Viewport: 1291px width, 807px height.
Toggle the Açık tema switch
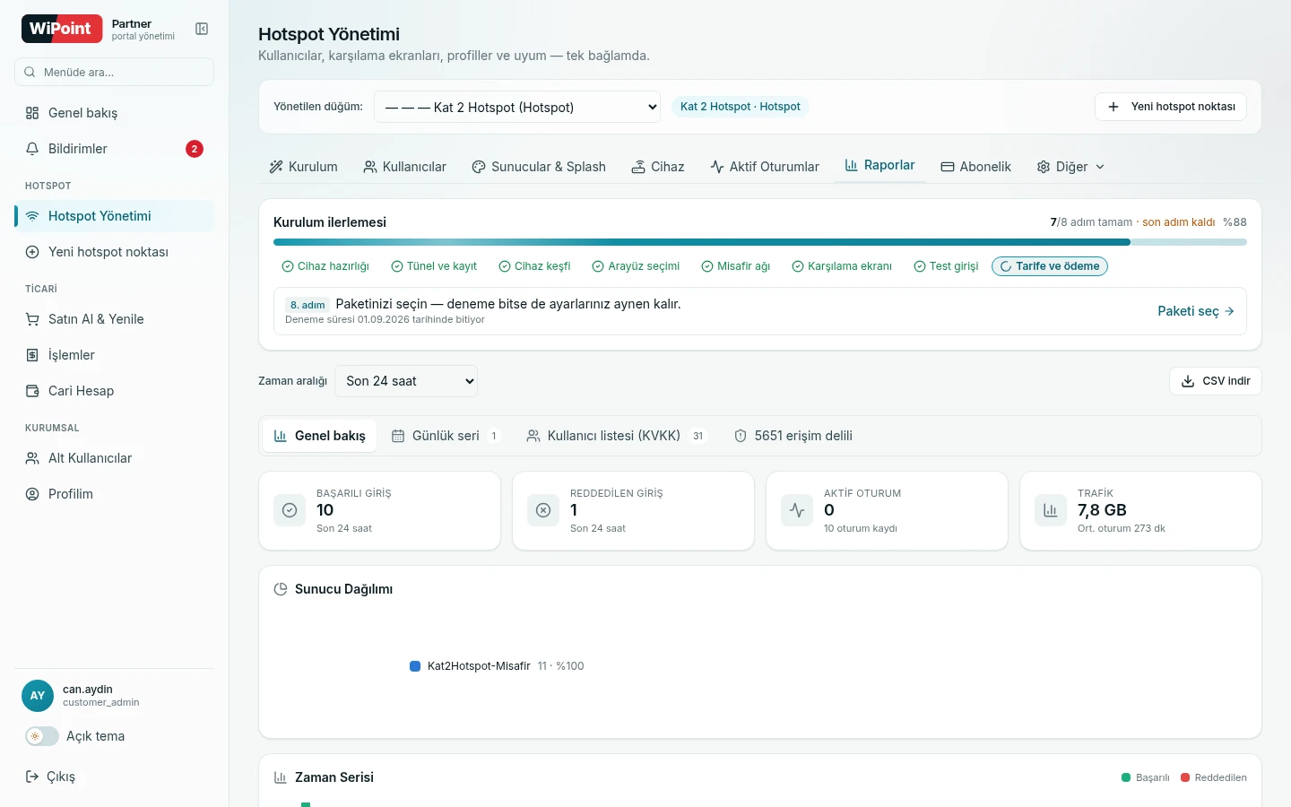[x=42, y=736]
